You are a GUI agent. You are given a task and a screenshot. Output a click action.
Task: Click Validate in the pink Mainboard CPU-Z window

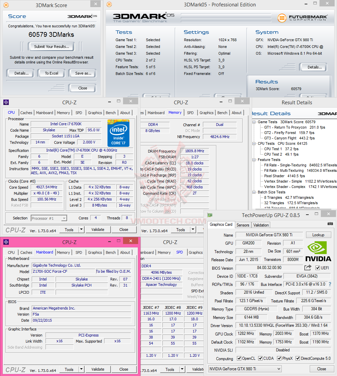(x=98, y=369)
